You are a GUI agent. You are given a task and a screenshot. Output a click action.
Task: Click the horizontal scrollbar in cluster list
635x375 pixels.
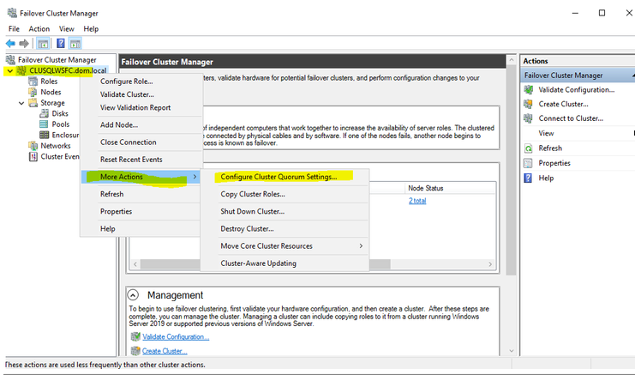[x=343, y=263]
